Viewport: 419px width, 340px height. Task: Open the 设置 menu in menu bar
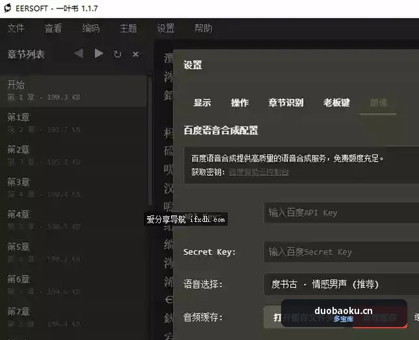point(166,28)
